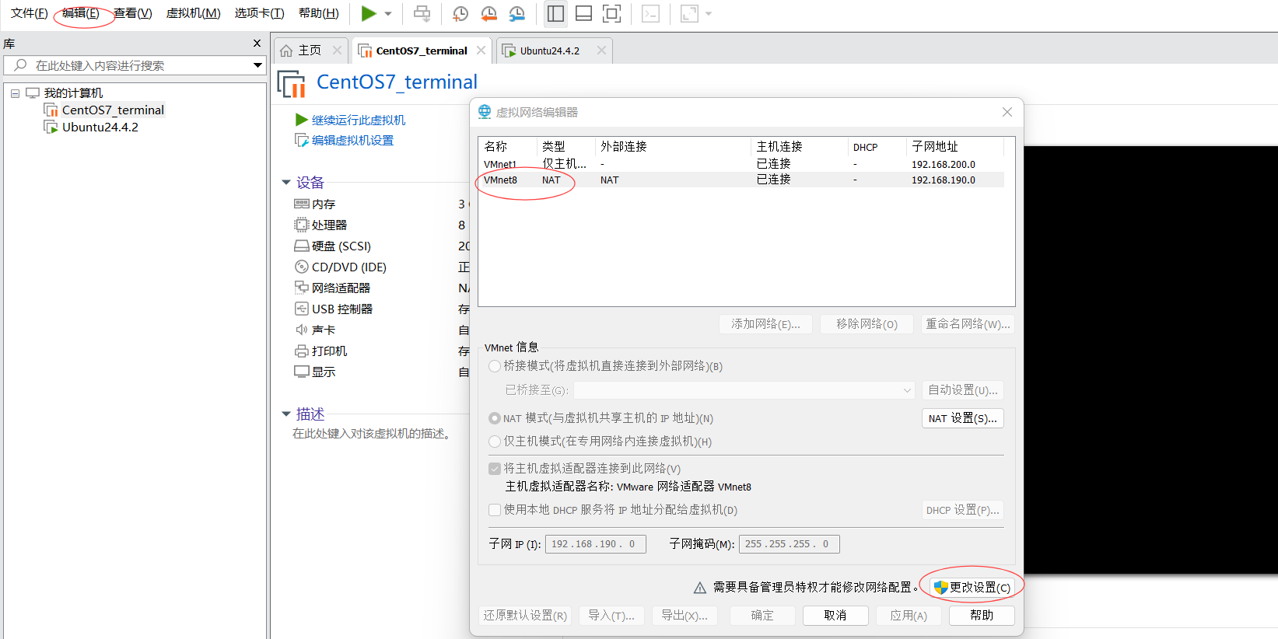Open the library search dropdown arrow
1278x639 pixels.
(x=257, y=65)
